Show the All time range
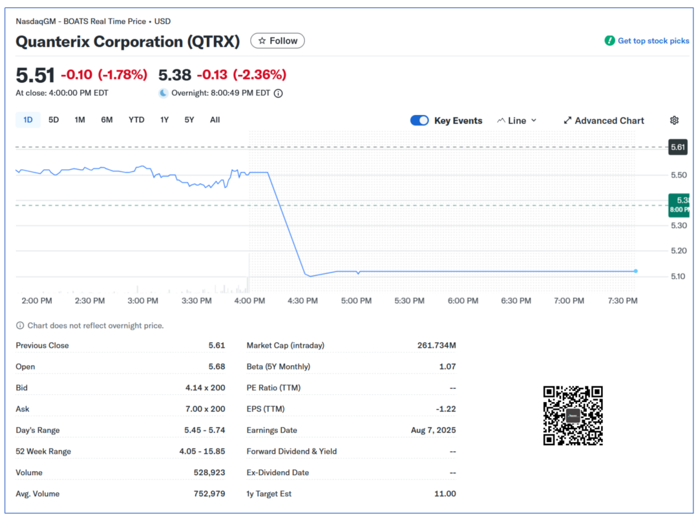Viewport: 698px width, 517px height. pyautogui.click(x=215, y=120)
